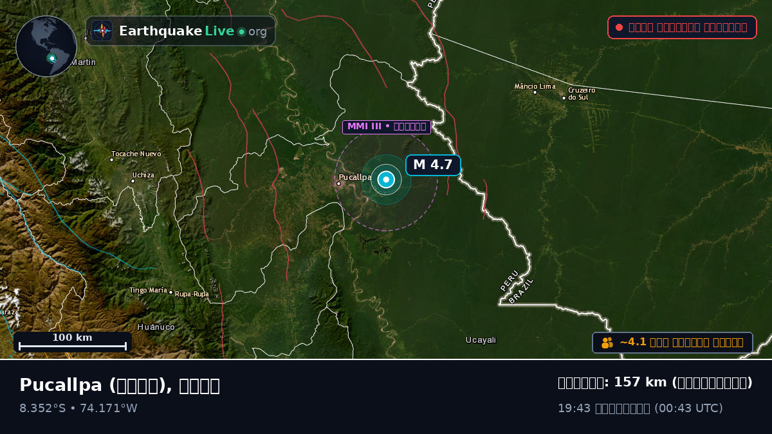
Task: Click the Tocache Nuevo town dot marker
Action: (111, 160)
